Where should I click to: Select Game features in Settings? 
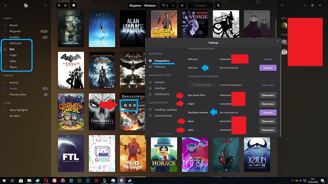point(163,116)
